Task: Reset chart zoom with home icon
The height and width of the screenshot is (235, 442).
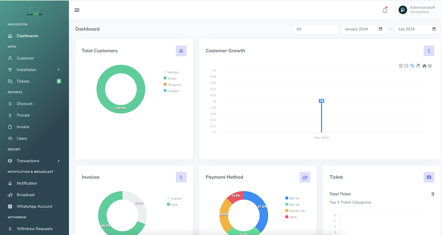Action: pyautogui.click(x=424, y=66)
